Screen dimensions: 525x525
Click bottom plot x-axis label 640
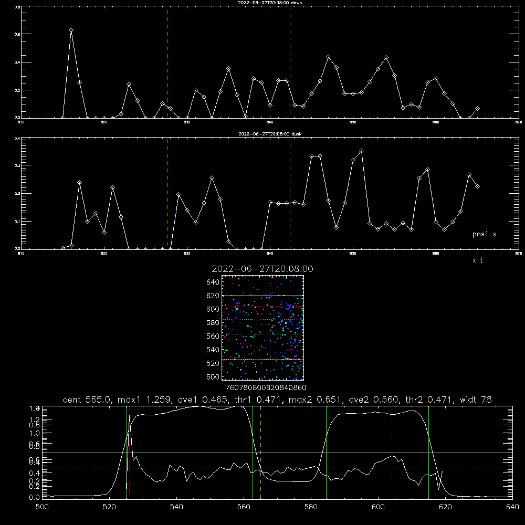[512, 507]
